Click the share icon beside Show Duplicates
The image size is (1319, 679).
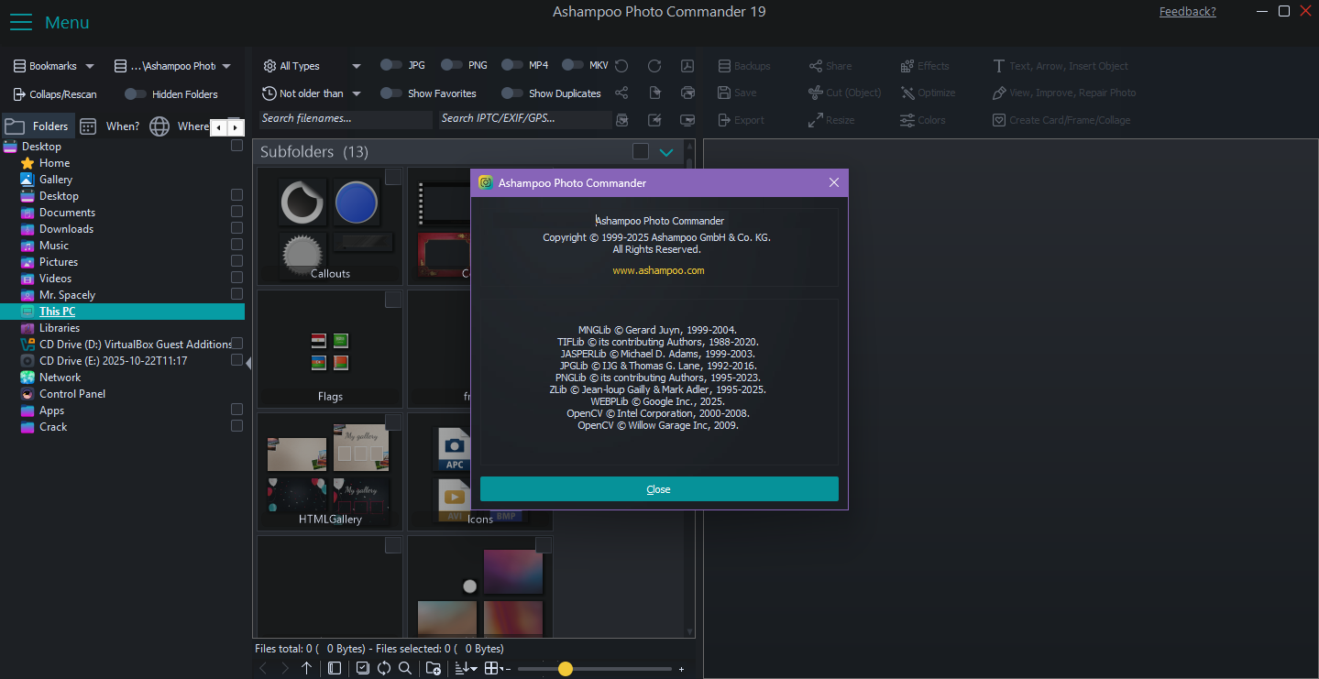pos(621,93)
